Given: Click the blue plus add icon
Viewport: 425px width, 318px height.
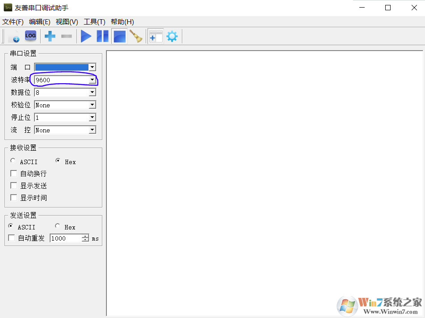Looking at the screenshot, I should (x=50, y=36).
